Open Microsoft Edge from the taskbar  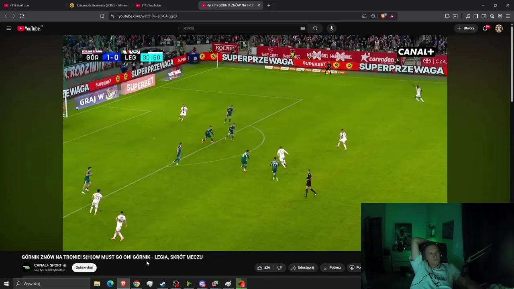tap(110, 284)
